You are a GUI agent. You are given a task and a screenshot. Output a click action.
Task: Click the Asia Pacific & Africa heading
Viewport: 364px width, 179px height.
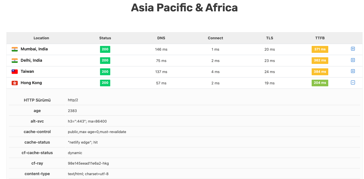[184, 7]
